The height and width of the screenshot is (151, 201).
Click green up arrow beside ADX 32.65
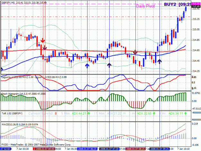(154, 113)
